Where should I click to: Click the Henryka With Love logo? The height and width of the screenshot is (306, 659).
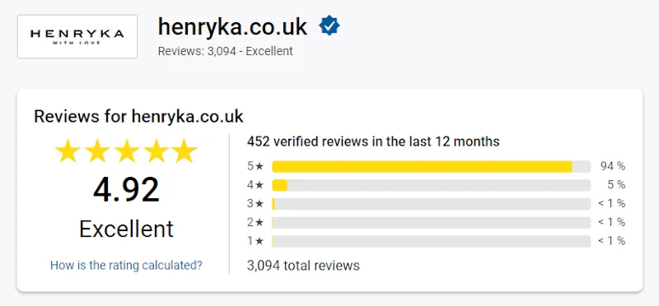coord(77,36)
